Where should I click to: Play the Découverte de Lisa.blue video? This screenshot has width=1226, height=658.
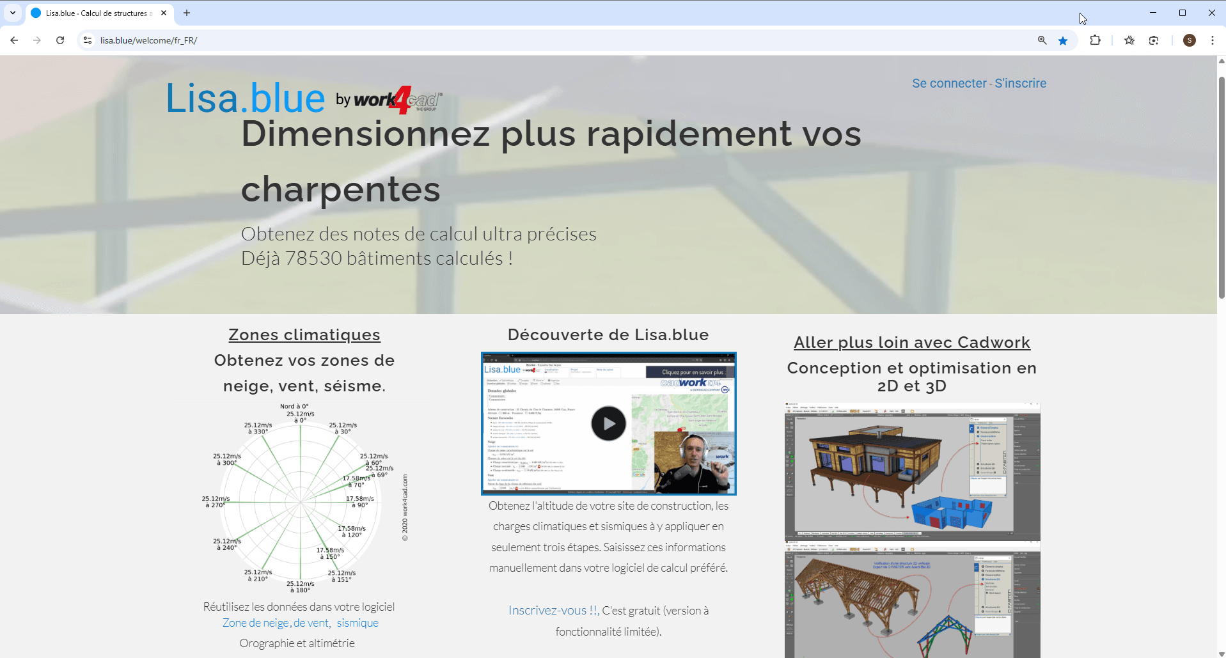click(608, 423)
